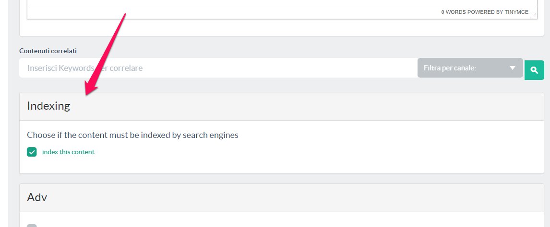Uncheck the "index this content" checkbox
The image size is (550, 227).
[x=32, y=152]
